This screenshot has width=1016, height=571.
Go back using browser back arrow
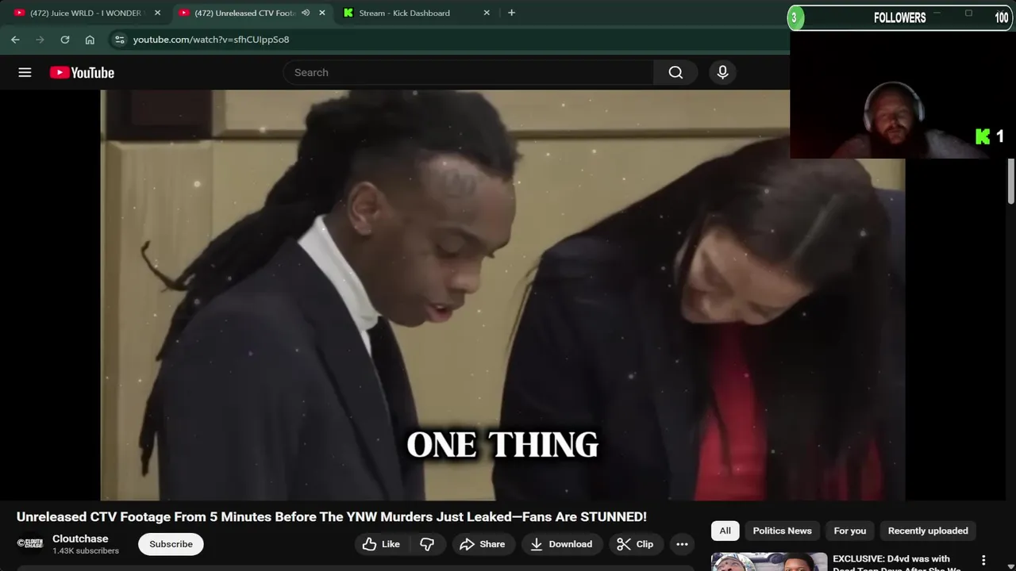click(x=15, y=40)
